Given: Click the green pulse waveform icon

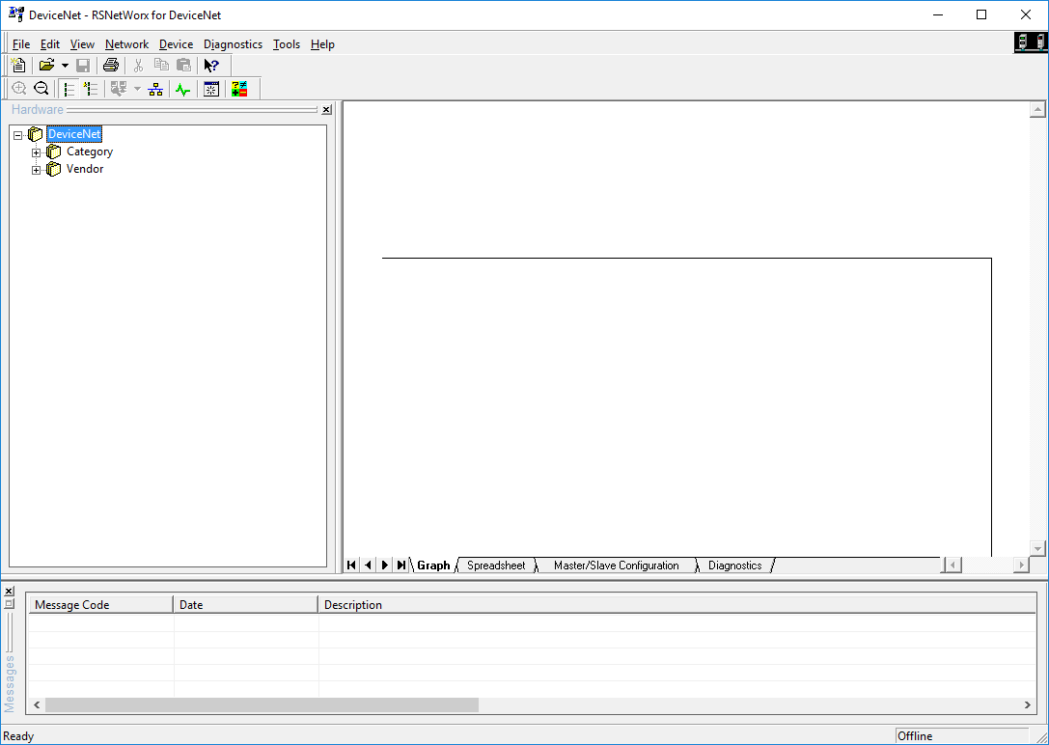Looking at the screenshot, I should coord(182,88).
